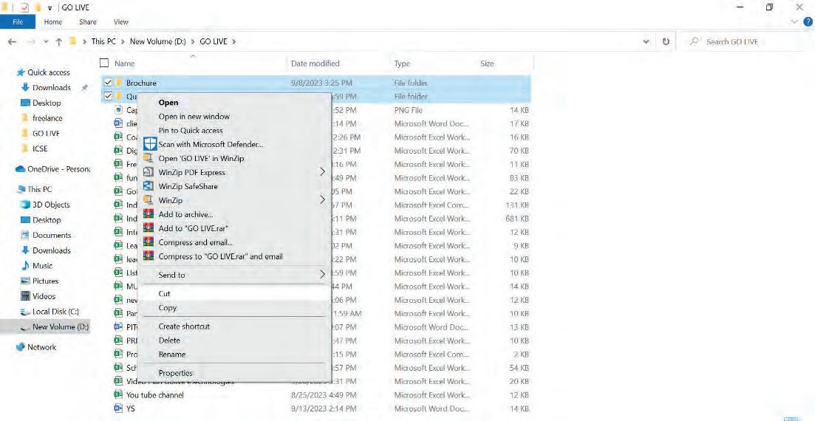Switch to the Home ribbon tab
The width and height of the screenshot is (815, 421).
click(x=53, y=22)
